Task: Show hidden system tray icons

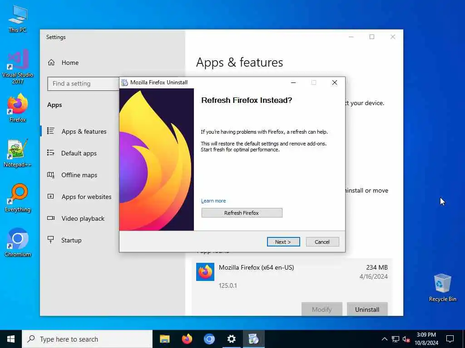Action: click(x=384, y=339)
